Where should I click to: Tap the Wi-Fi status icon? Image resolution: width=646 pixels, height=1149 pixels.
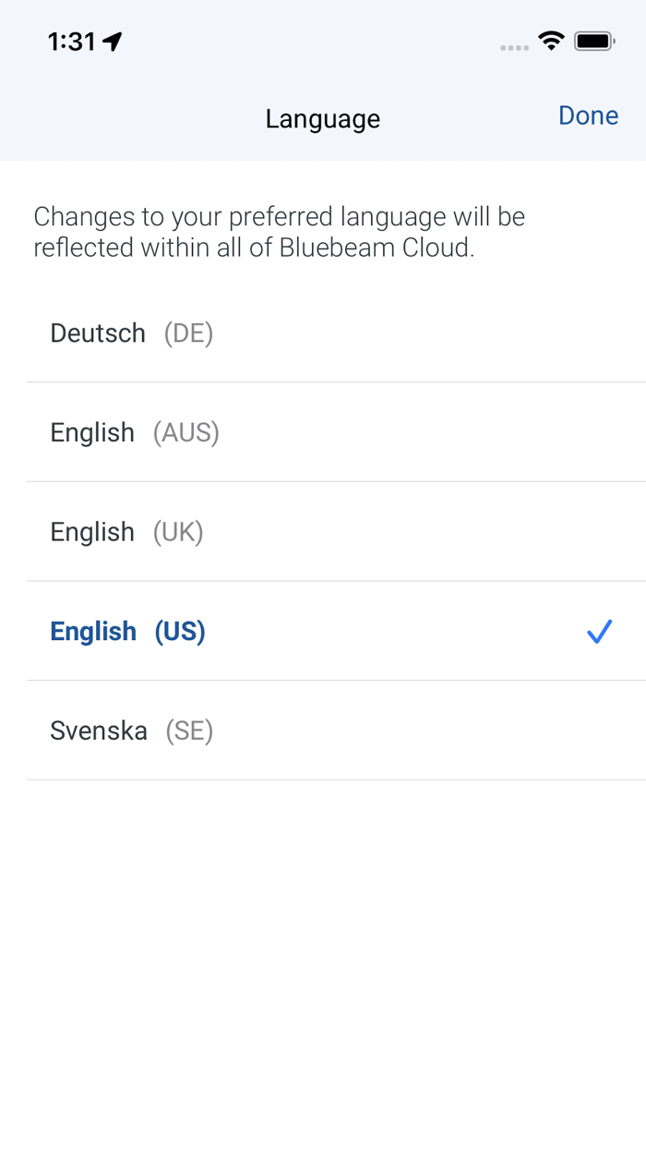tap(551, 41)
